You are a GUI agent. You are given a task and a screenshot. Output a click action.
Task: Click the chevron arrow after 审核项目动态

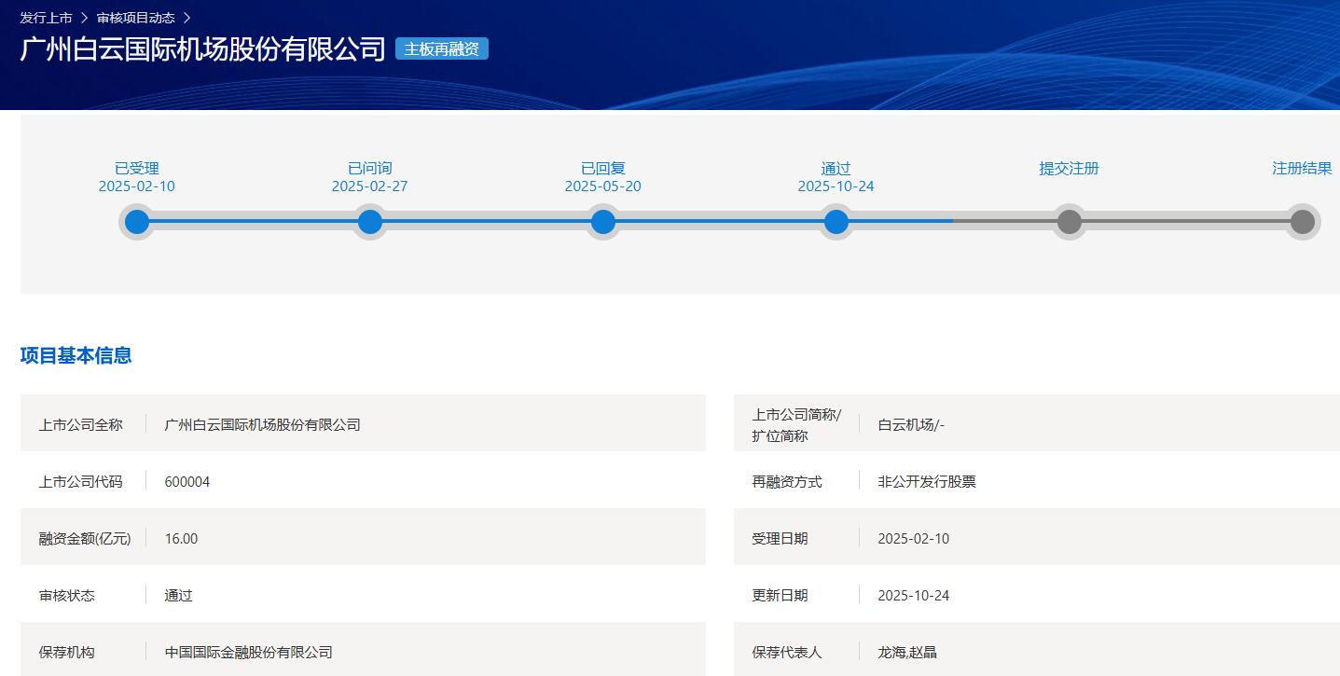pyautogui.click(x=186, y=18)
